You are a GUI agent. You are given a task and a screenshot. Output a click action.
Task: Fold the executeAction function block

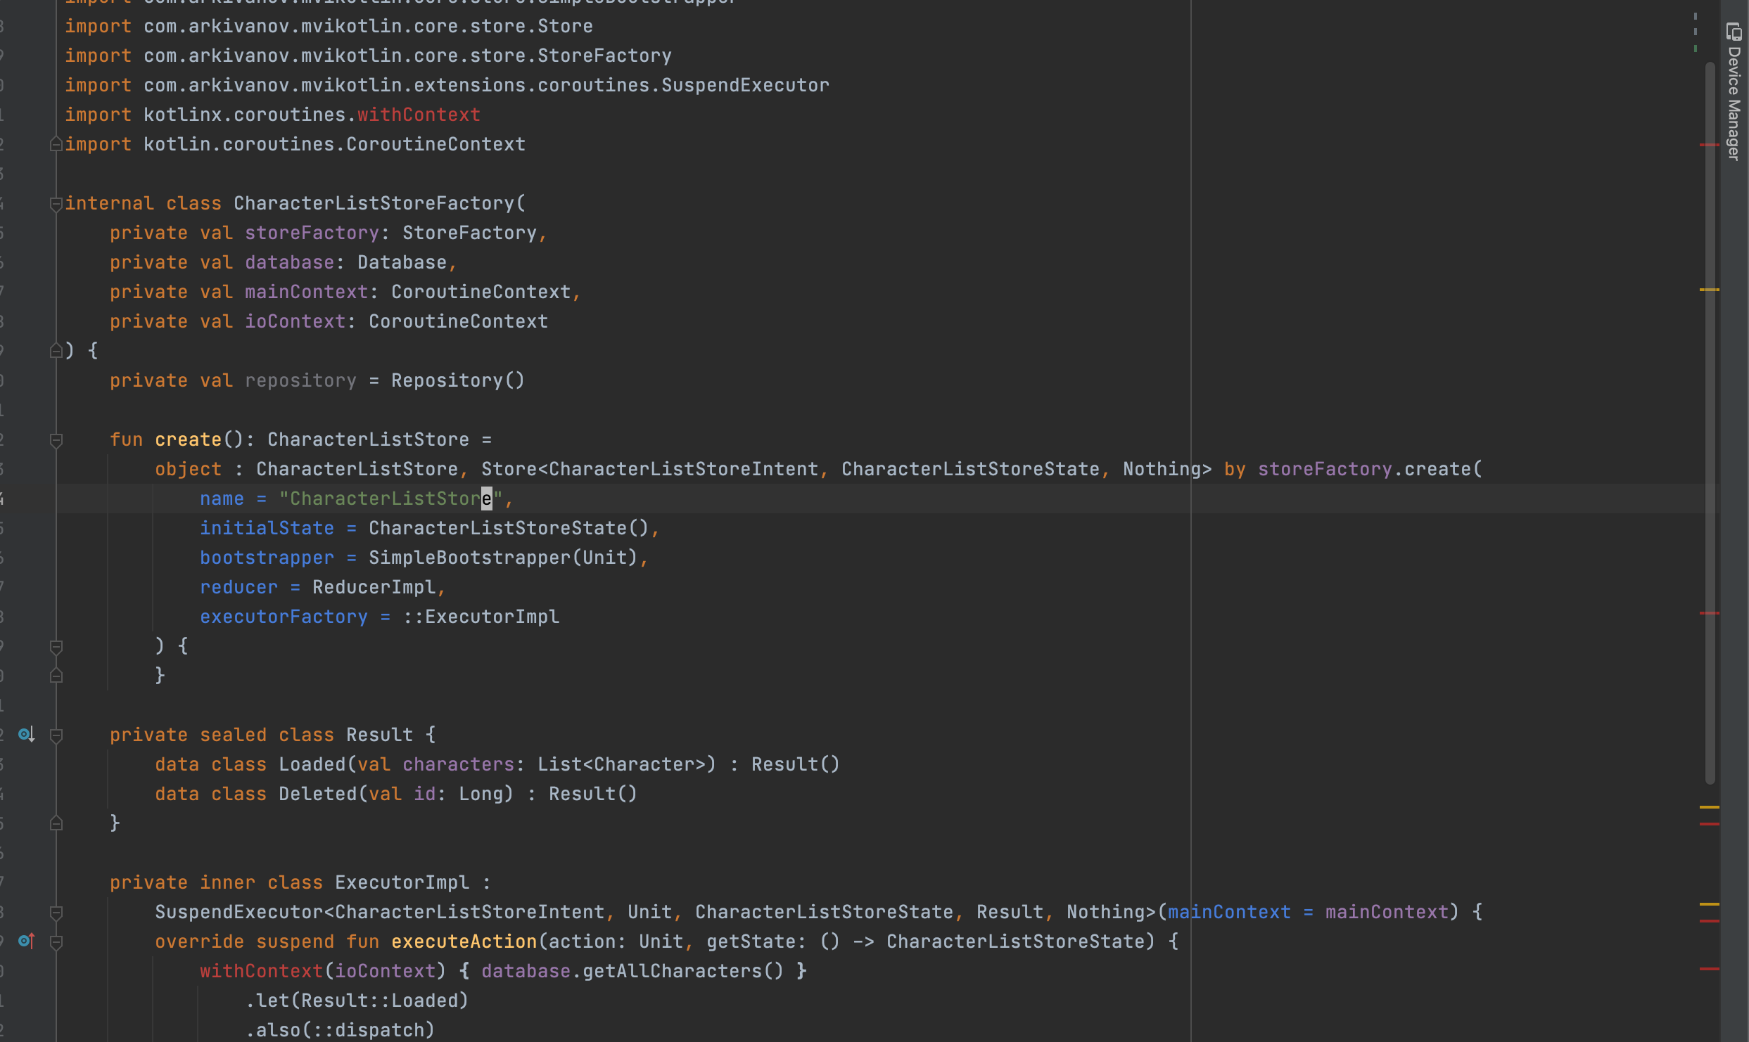pos(56,942)
